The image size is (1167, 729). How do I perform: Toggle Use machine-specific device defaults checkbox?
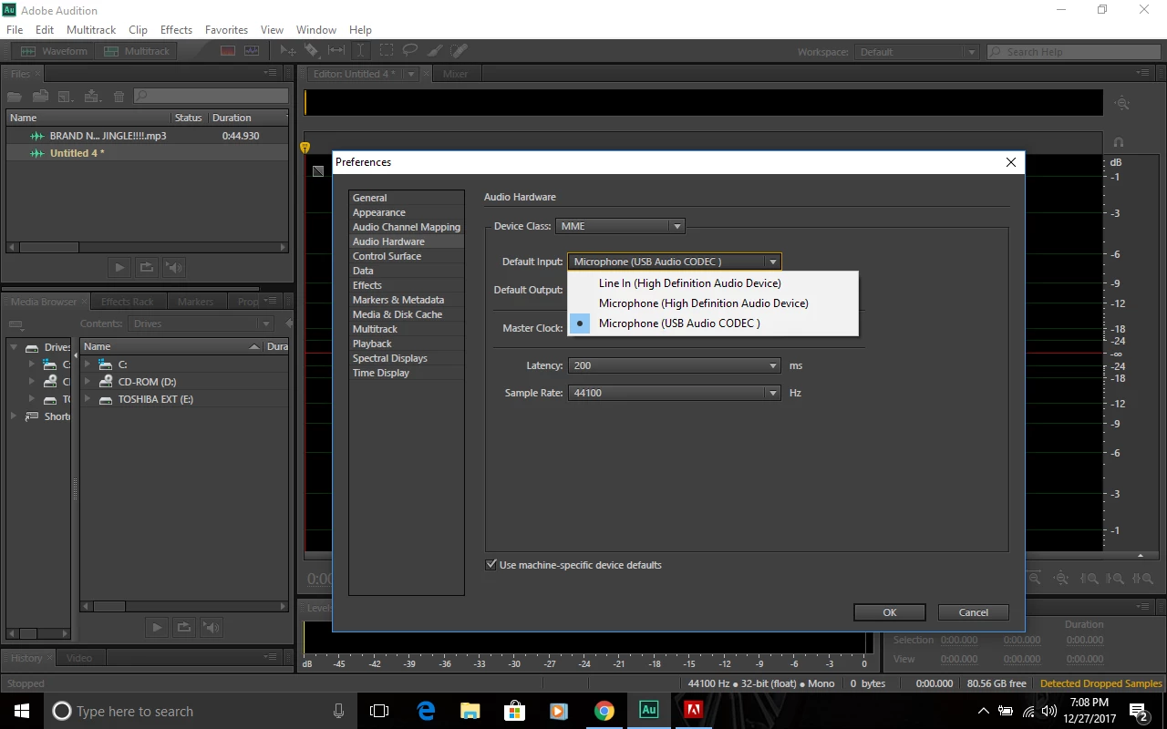coord(491,565)
